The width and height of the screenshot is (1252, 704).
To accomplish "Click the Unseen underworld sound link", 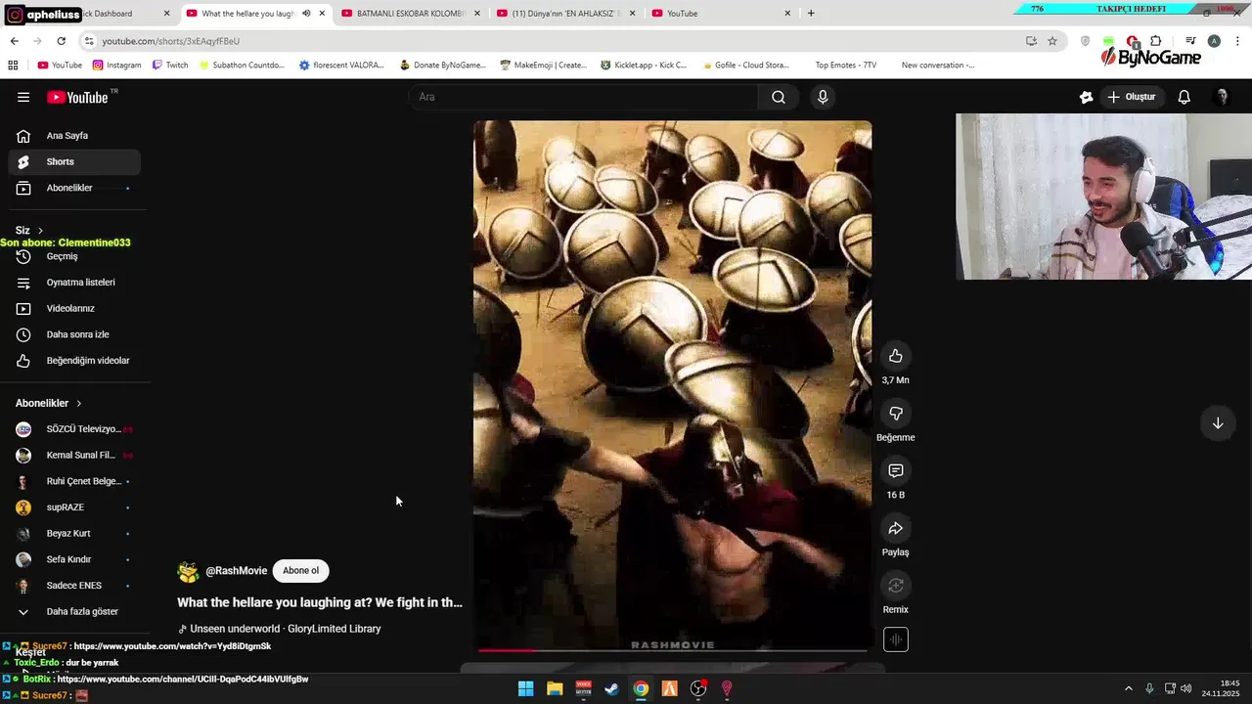I will [x=280, y=629].
